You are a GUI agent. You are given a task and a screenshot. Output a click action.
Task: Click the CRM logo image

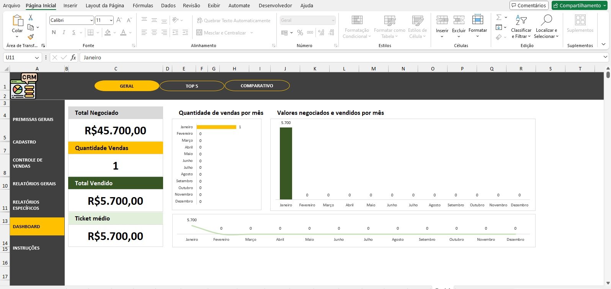tap(24, 86)
